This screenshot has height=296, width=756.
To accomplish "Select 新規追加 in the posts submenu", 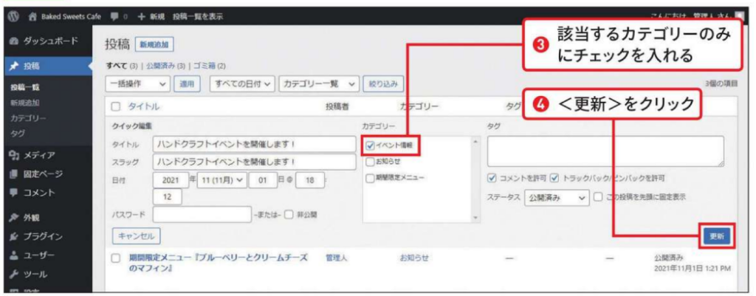I will click(25, 103).
